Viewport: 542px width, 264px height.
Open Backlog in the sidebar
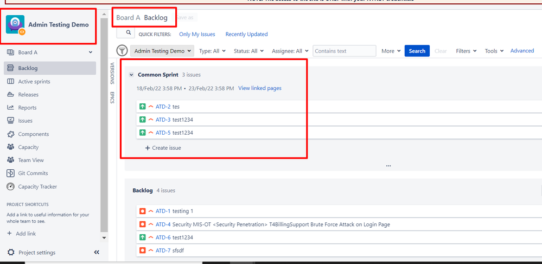(50, 68)
